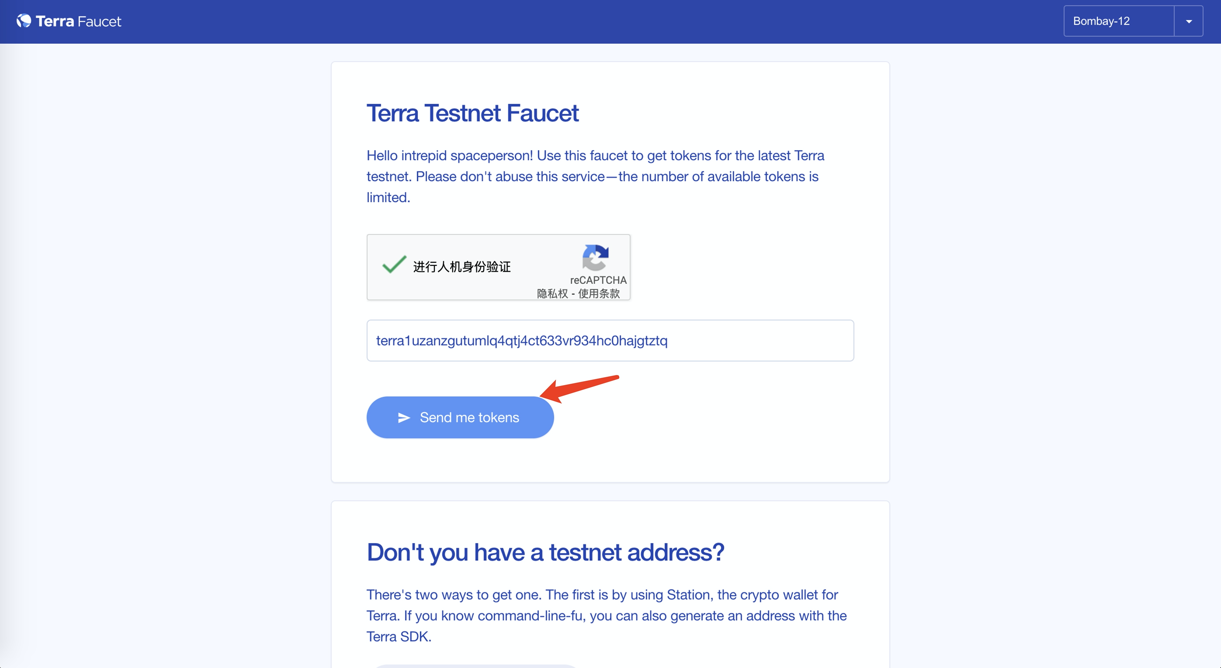This screenshot has width=1221, height=668.
Task: Click the partially visible button at page bottom
Action: [x=475, y=665]
